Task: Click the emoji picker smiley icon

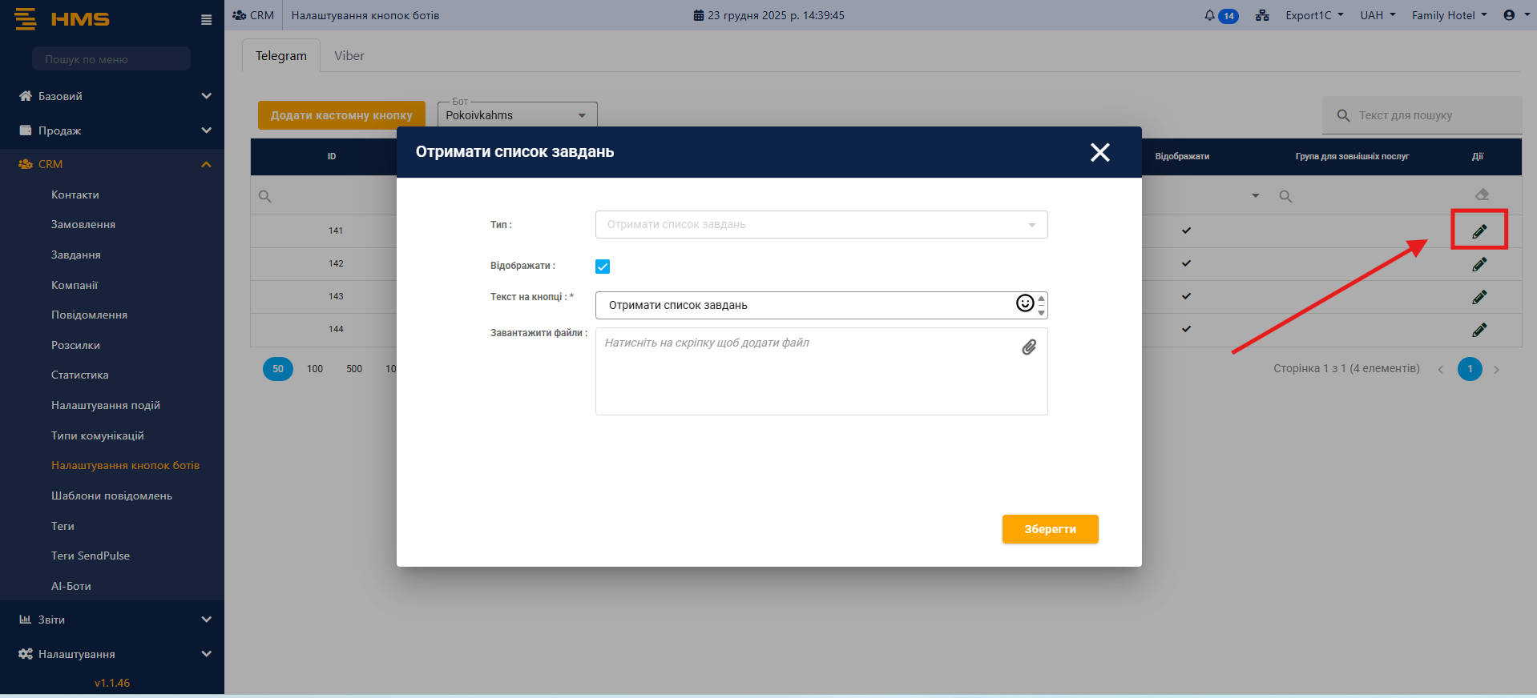Action: click(1024, 303)
